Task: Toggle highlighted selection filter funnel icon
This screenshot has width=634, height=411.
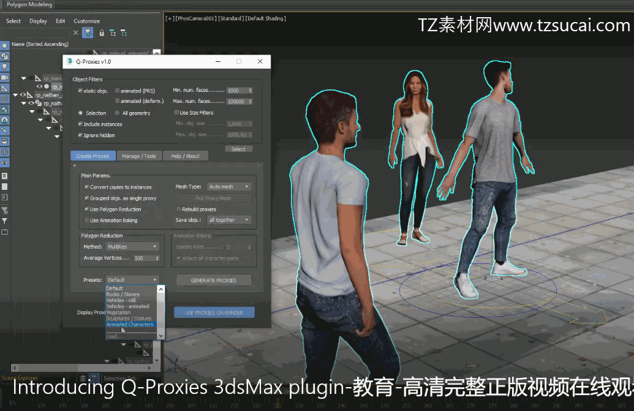Action: tap(88, 32)
